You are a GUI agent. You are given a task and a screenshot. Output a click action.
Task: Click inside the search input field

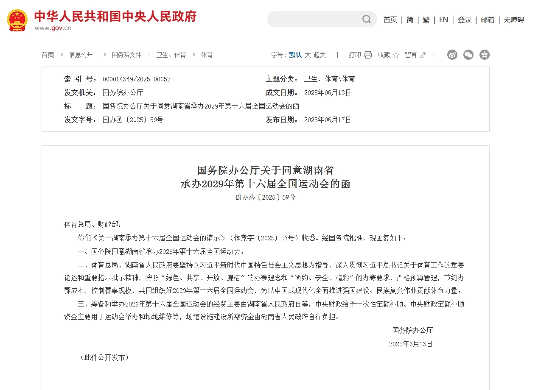(318, 19)
